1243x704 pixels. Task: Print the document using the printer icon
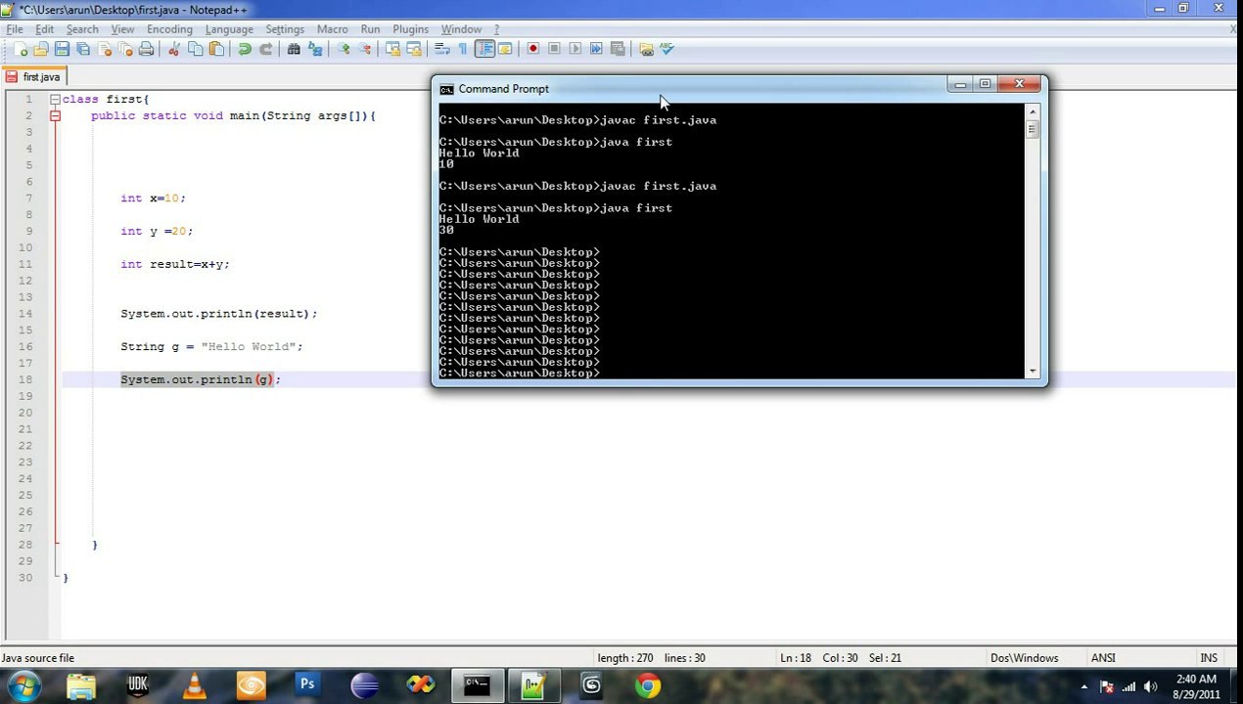(x=145, y=49)
